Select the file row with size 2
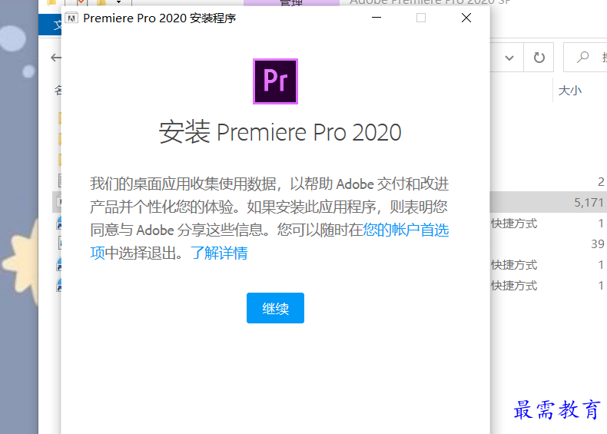 (548, 181)
